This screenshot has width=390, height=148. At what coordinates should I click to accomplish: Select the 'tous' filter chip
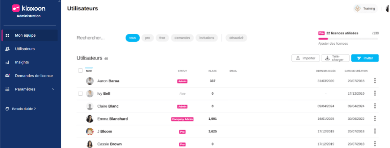click(x=133, y=38)
